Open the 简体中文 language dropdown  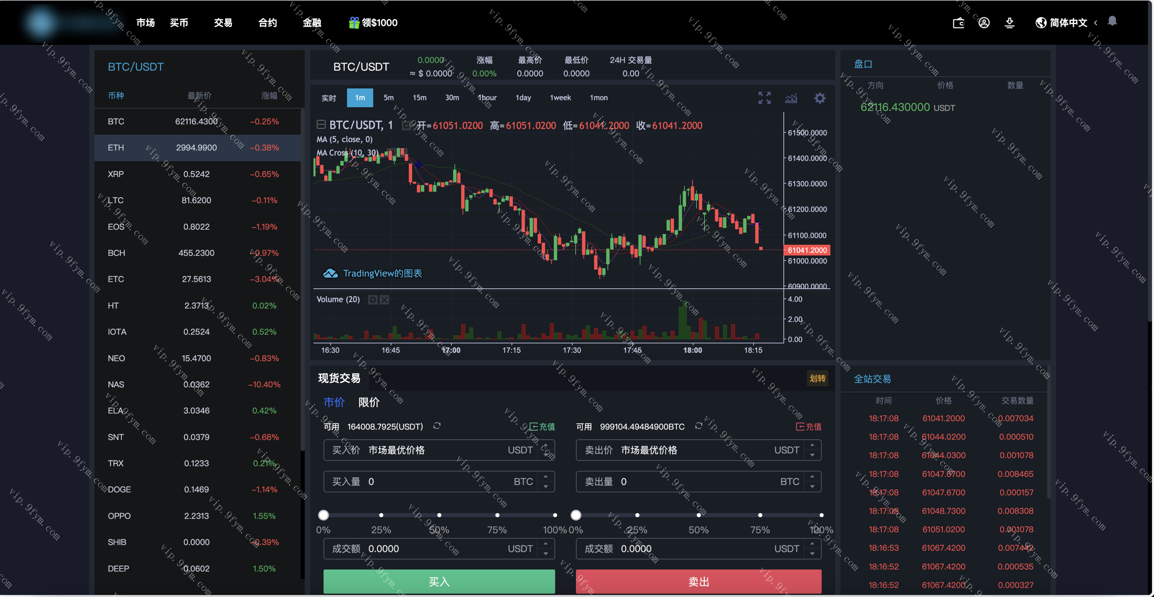1069,23
